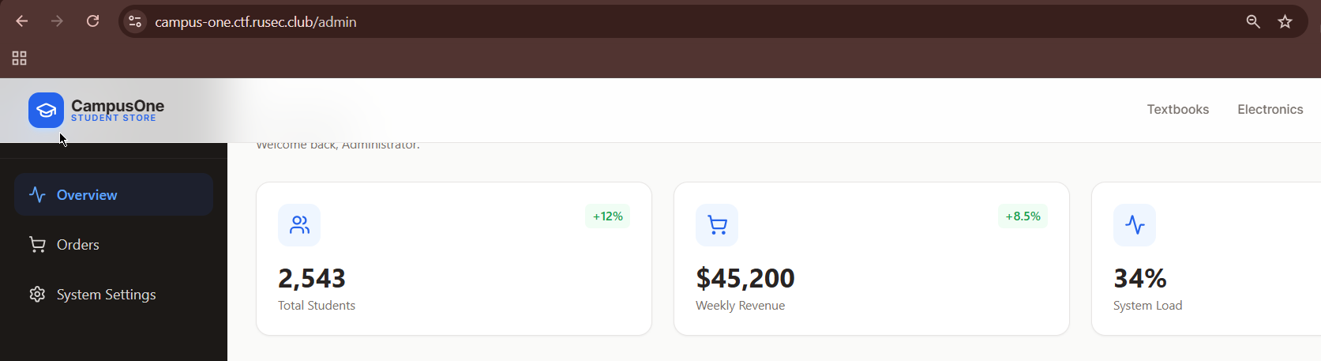Open System Settings in the sidebar
The width and height of the screenshot is (1321, 361).
tap(106, 295)
